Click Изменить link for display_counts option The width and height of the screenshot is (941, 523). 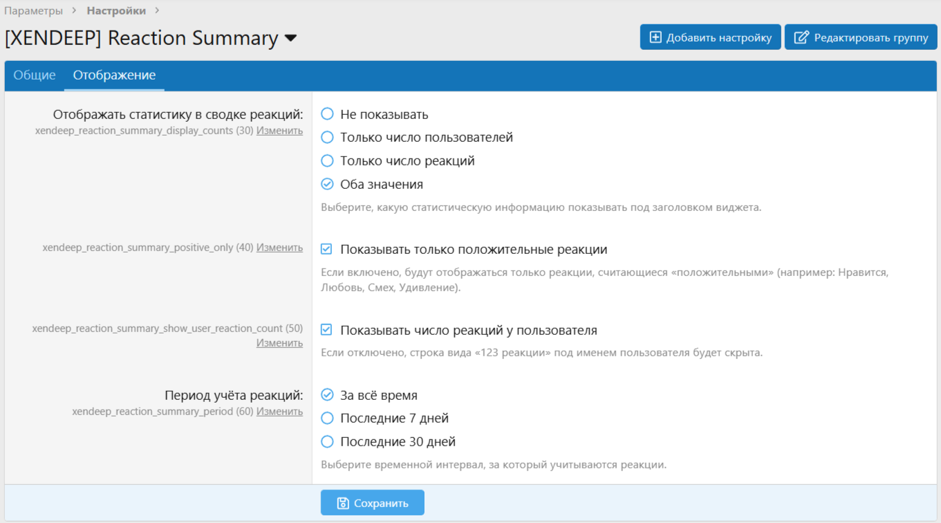tap(279, 130)
